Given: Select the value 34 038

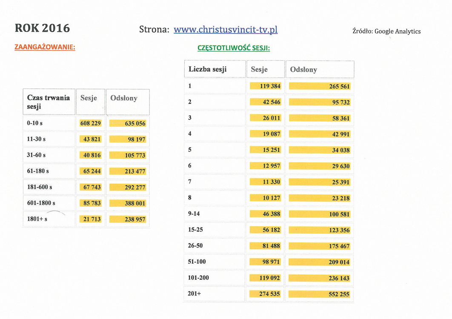Looking at the screenshot, I should click(x=341, y=151).
